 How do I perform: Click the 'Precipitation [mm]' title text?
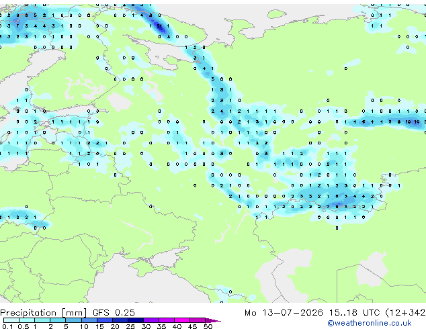coord(44,313)
